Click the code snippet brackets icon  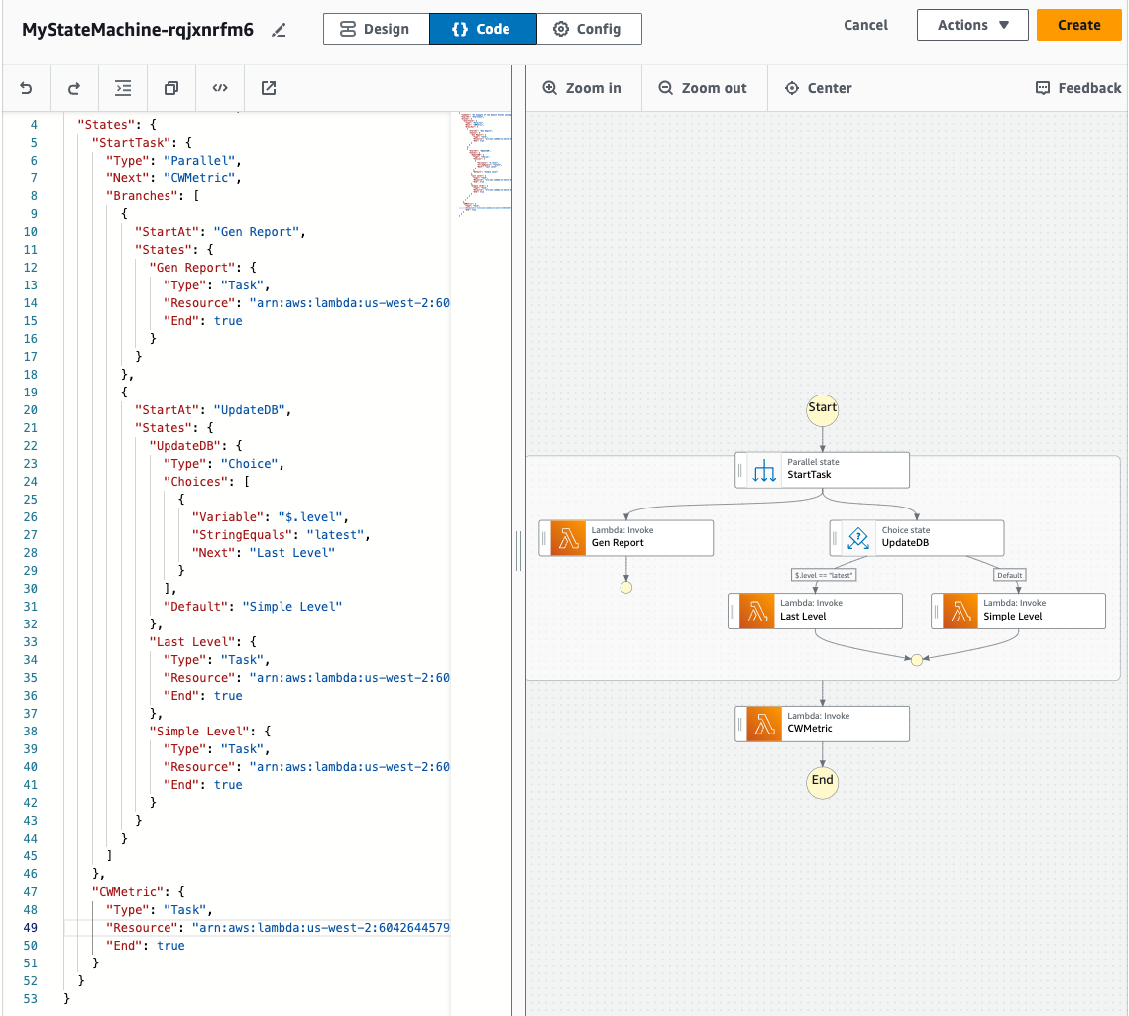220,88
